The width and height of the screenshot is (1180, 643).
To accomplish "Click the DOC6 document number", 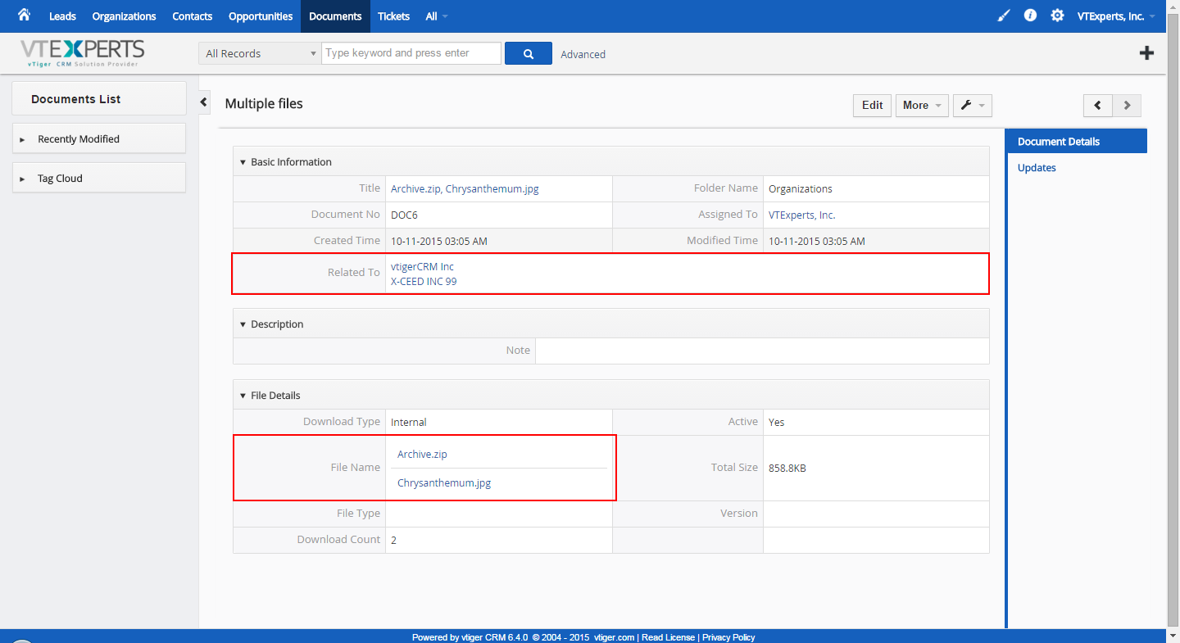I will pos(404,215).
